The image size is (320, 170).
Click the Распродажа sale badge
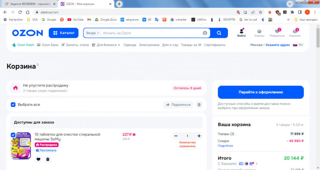pos(47,145)
